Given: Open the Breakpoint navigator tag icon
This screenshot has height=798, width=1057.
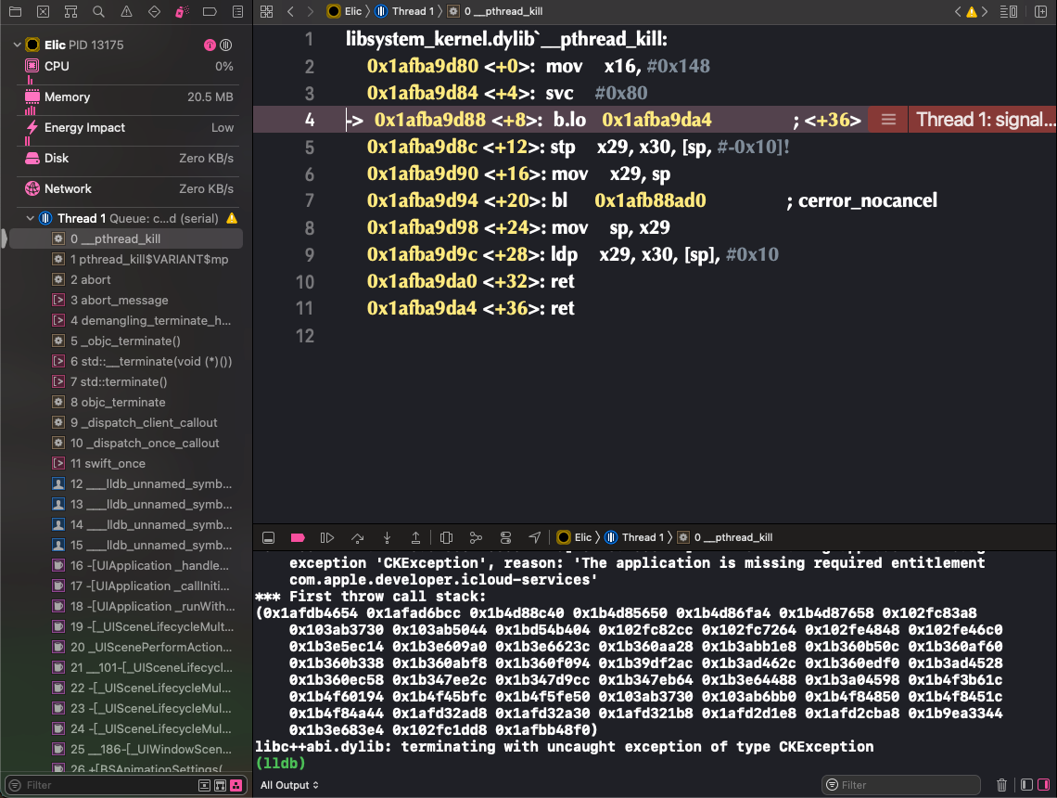Looking at the screenshot, I should click(x=210, y=11).
